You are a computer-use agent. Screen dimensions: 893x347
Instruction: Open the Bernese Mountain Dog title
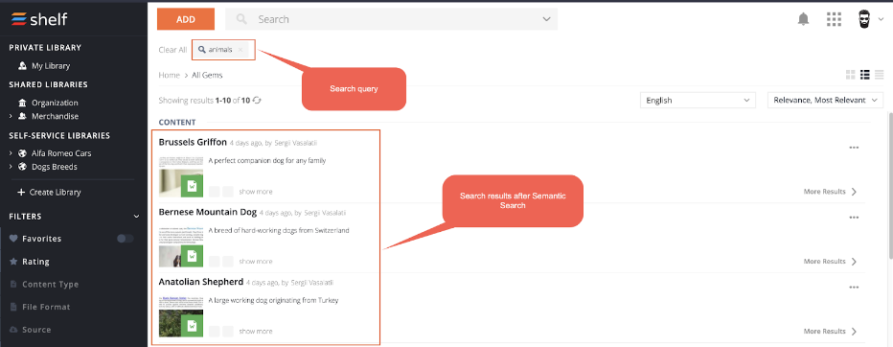(x=208, y=212)
